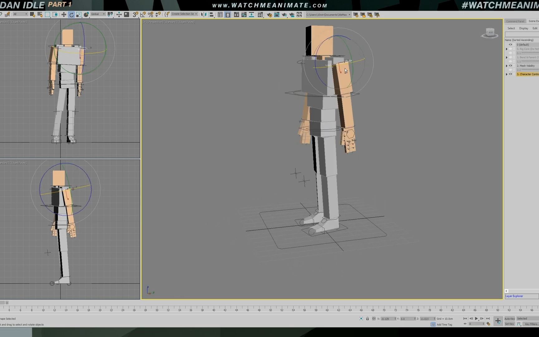539x337 pixels.
Task: Click Use Pivot Point Center icon
Action: [x=110, y=14]
